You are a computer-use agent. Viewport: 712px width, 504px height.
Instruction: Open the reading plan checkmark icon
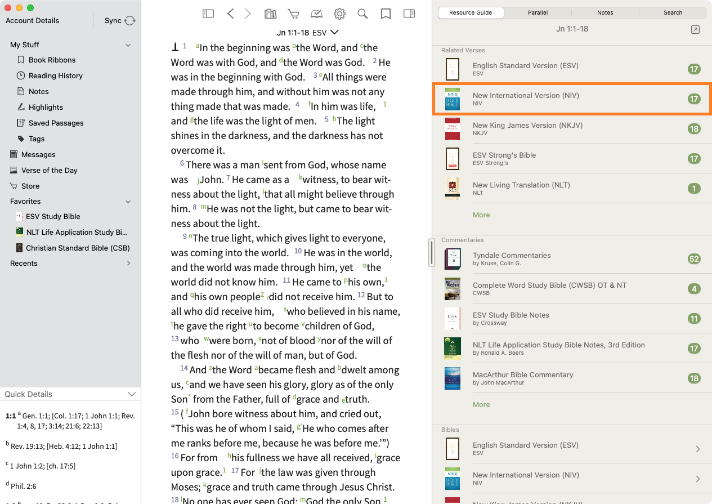click(x=316, y=14)
